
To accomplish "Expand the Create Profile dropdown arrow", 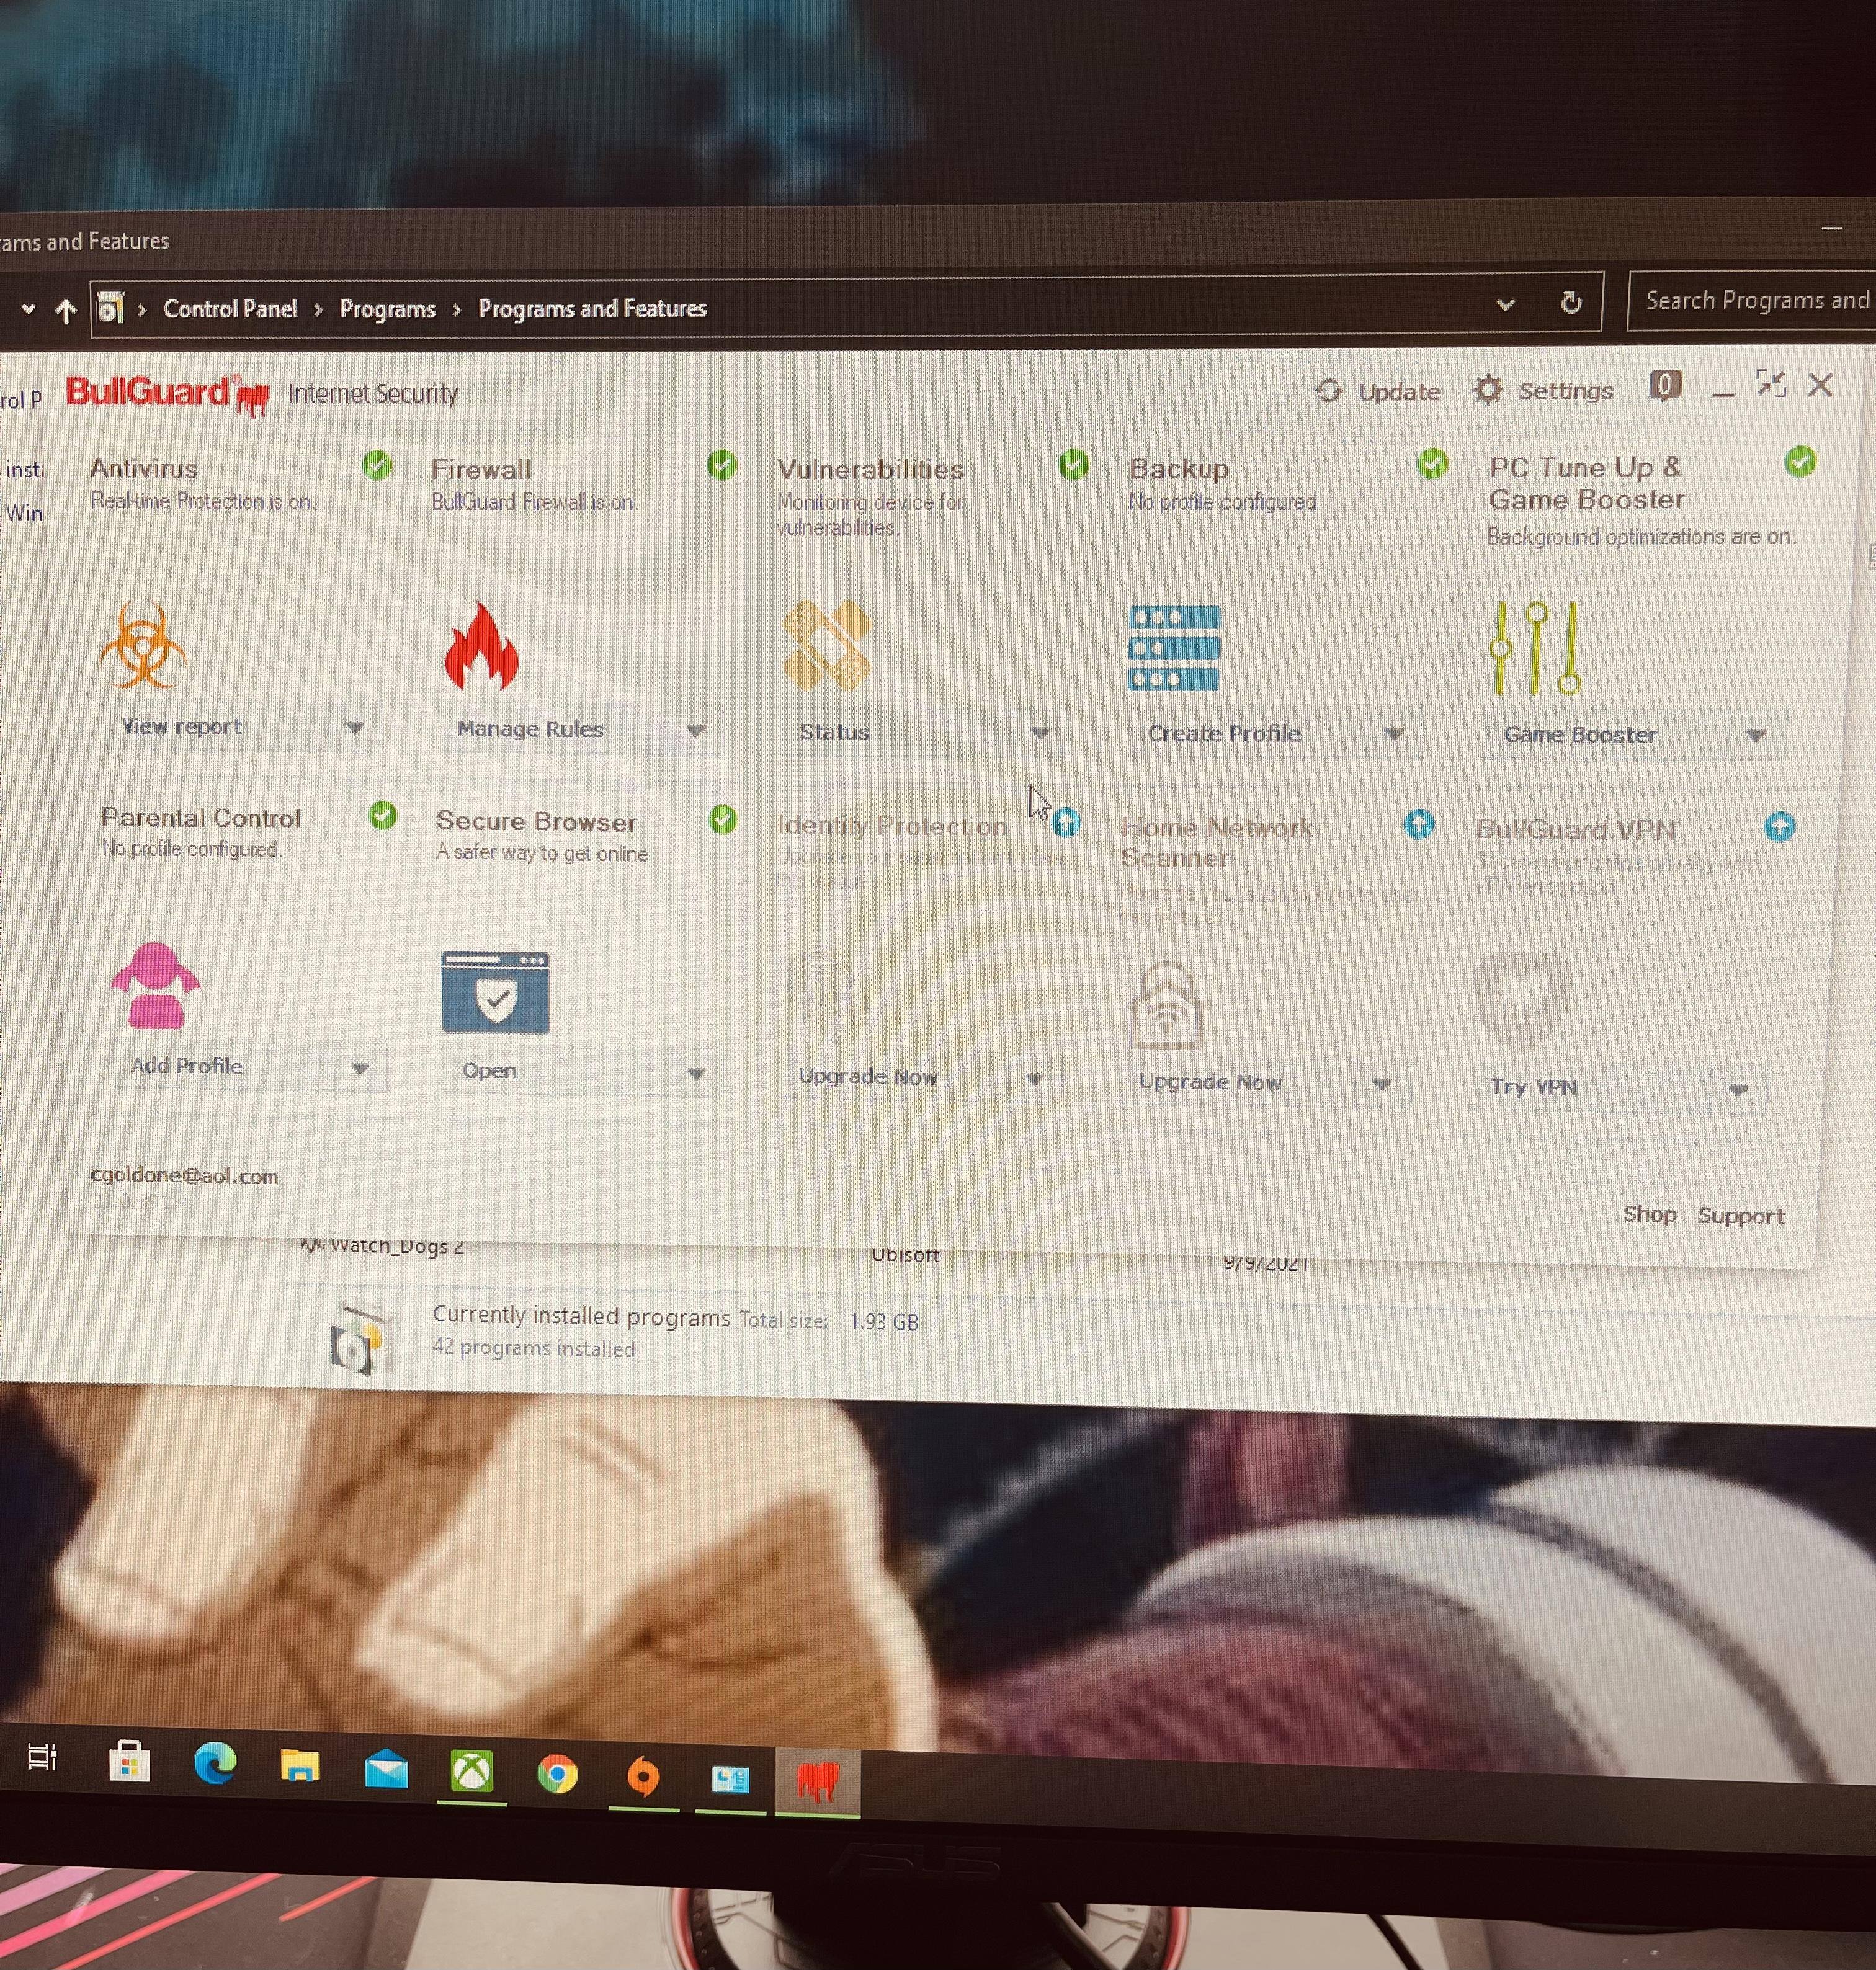I will 1393,735.
